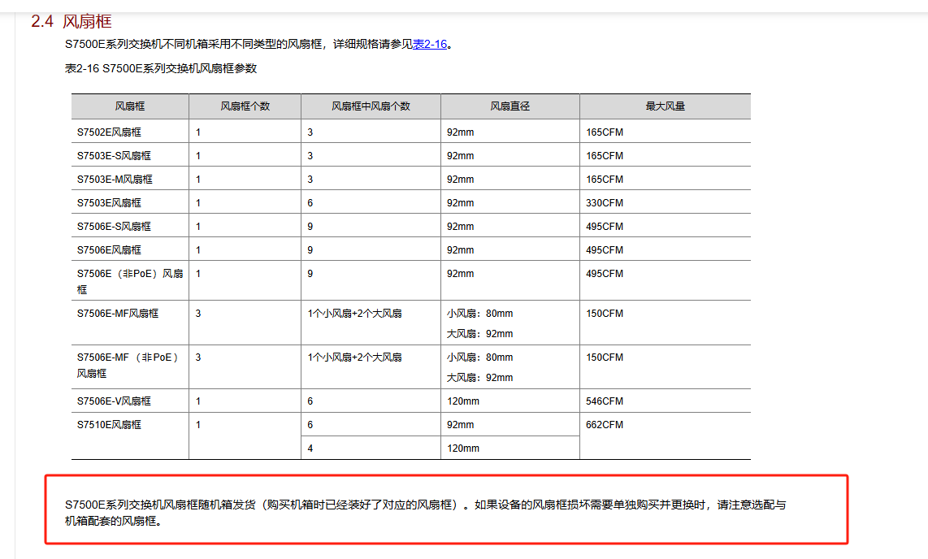Image resolution: width=928 pixels, height=559 pixels.
Task: Click the 风扇框中风扇个数 column header
Action: (x=371, y=106)
